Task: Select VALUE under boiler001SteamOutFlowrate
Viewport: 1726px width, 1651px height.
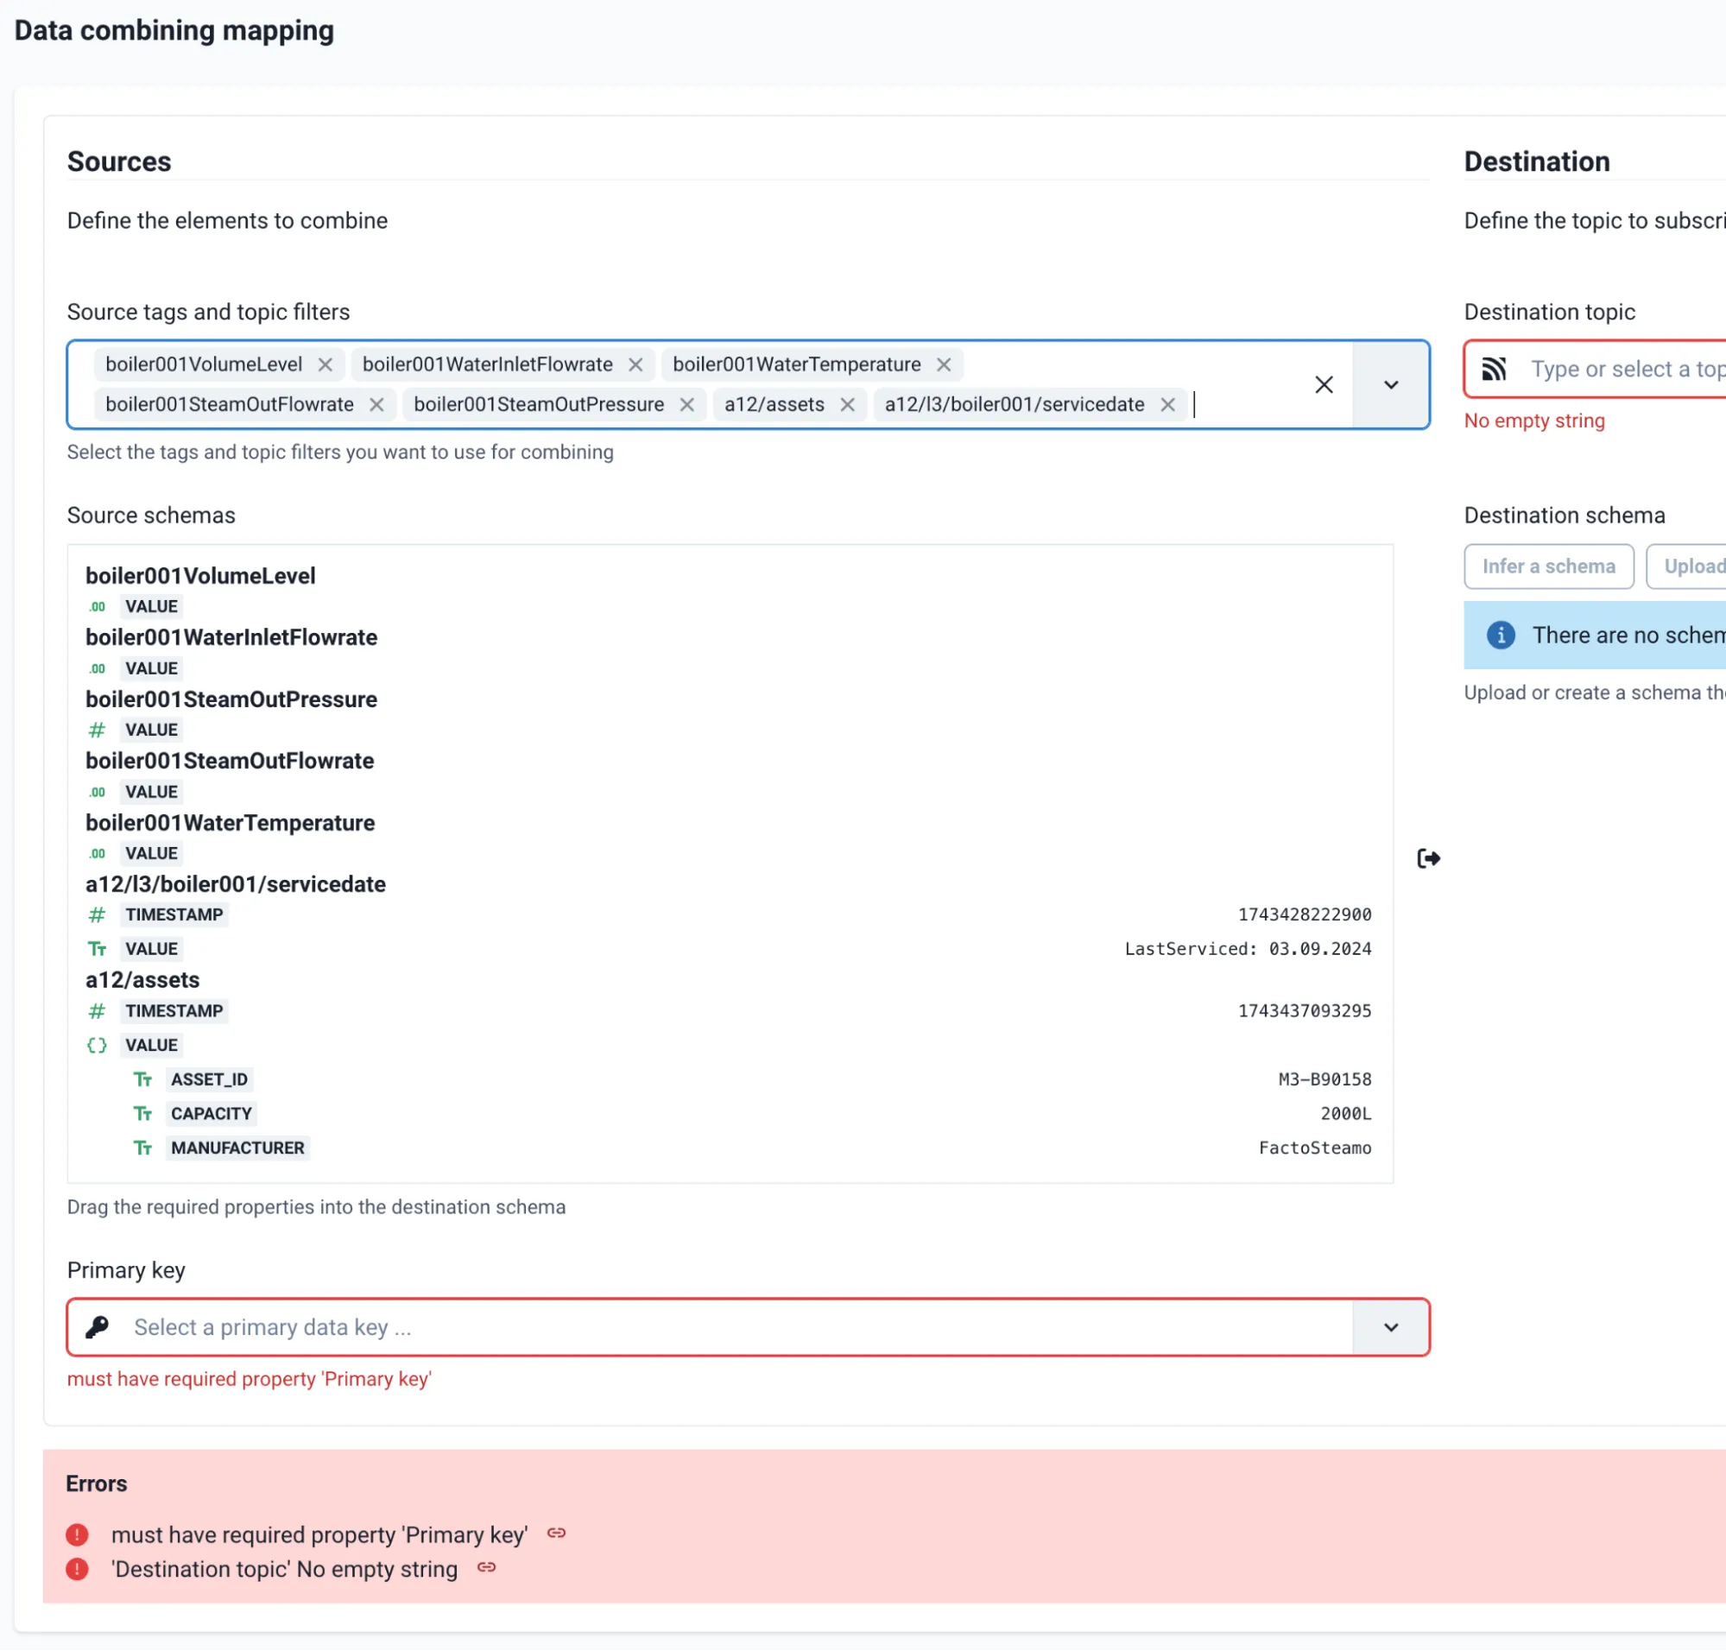Action: 151,792
